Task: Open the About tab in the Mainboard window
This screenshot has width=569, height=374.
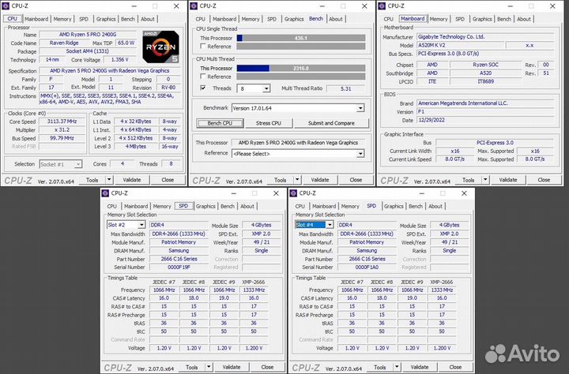Action: click(524, 19)
